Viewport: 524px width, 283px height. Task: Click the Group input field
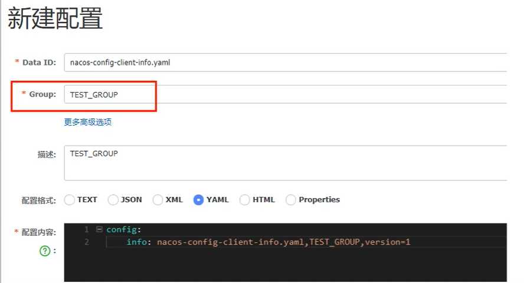[x=286, y=94]
